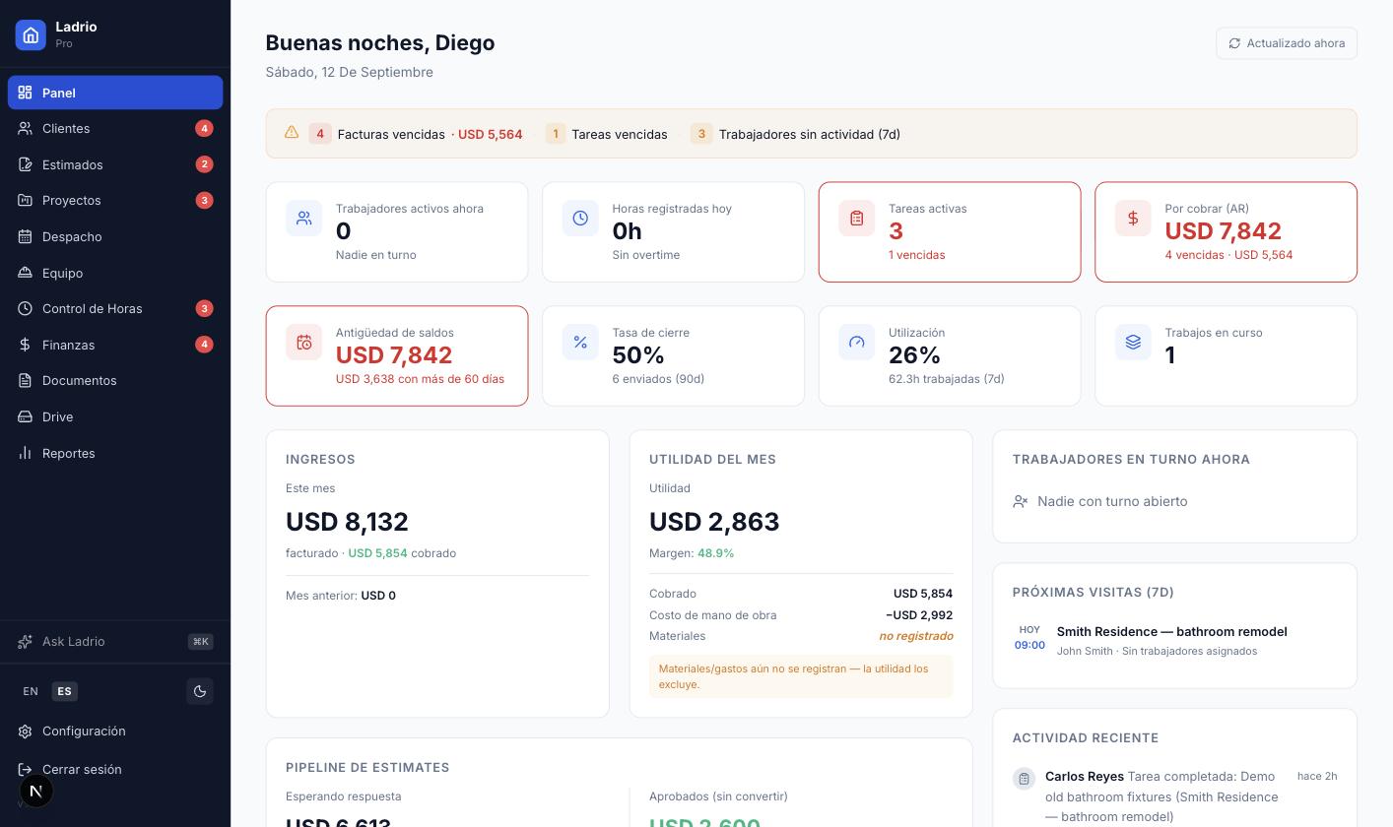Click the Tasa de cierre percent icon
Screen dimensions: 1393x827
coord(580,343)
